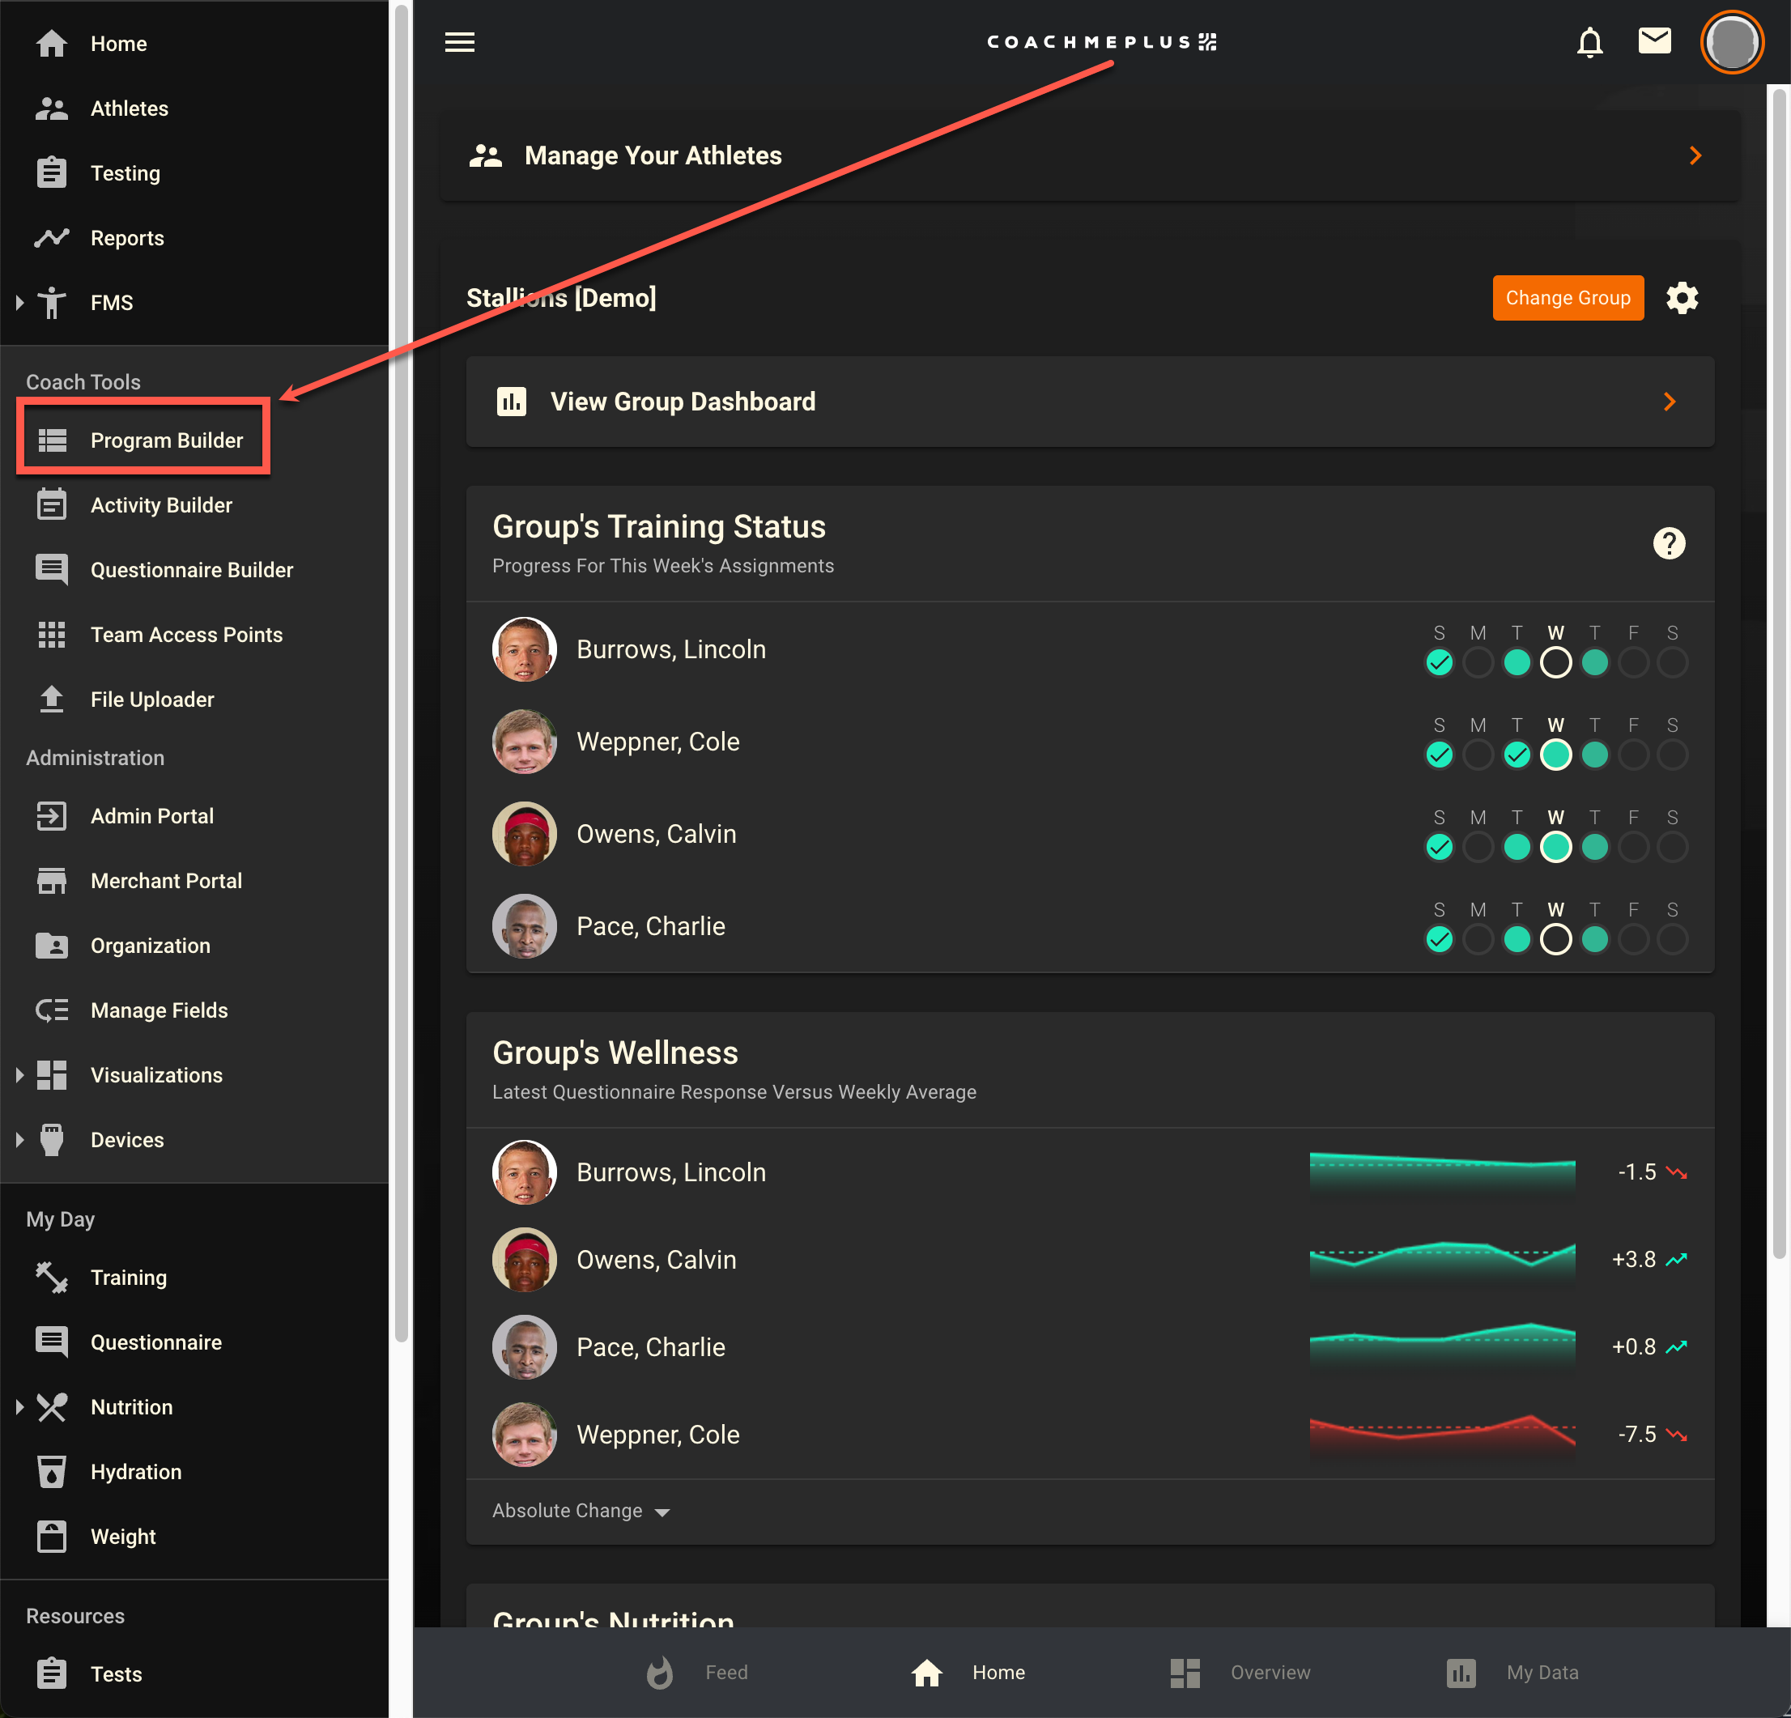Click Weppner, Cole's red wellness trend chart

1442,1433
